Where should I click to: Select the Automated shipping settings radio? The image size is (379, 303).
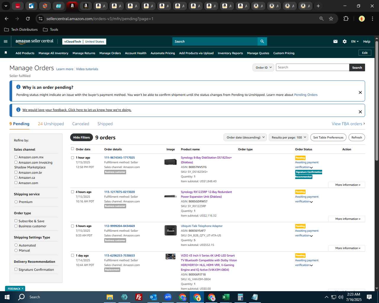click(16, 245)
